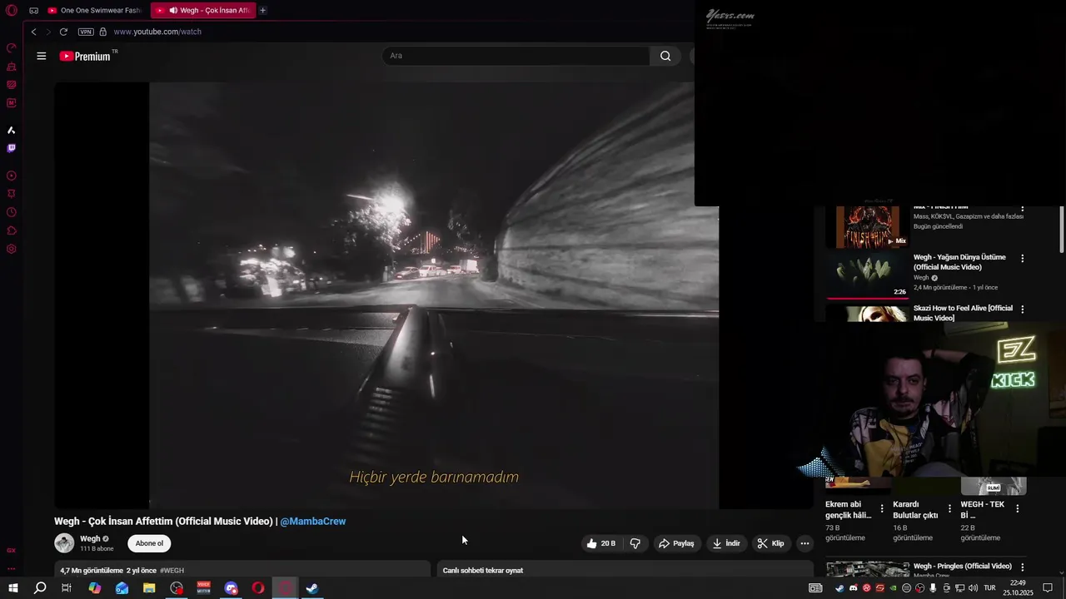This screenshot has width=1066, height=599.
Task: Switch the TUR input language indicator
Action: point(989,588)
